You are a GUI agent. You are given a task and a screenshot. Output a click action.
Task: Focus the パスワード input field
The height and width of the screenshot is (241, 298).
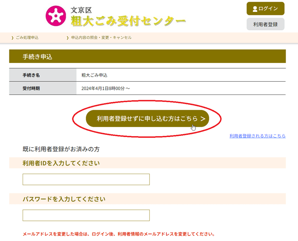[86, 215]
